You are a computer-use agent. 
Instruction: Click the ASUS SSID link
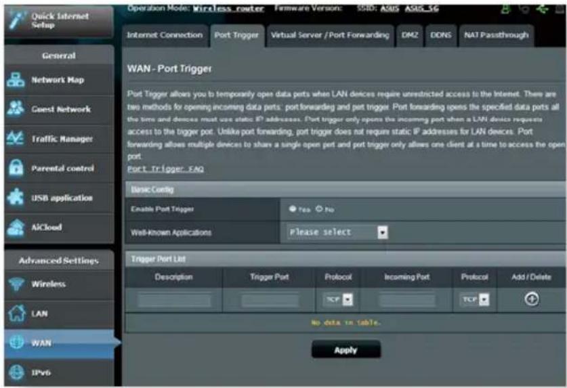click(x=390, y=8)
